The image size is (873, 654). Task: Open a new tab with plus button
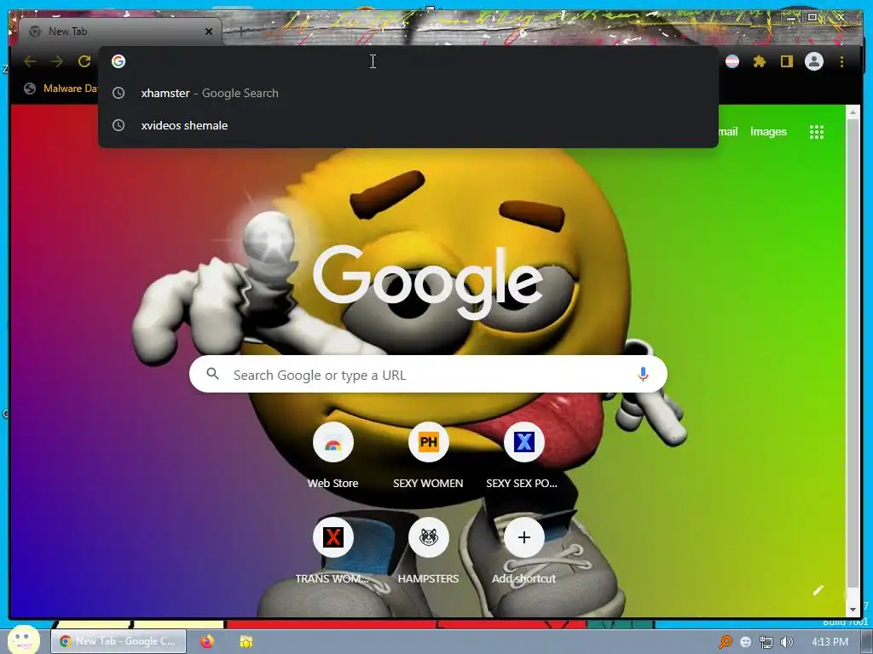(241, 32)
